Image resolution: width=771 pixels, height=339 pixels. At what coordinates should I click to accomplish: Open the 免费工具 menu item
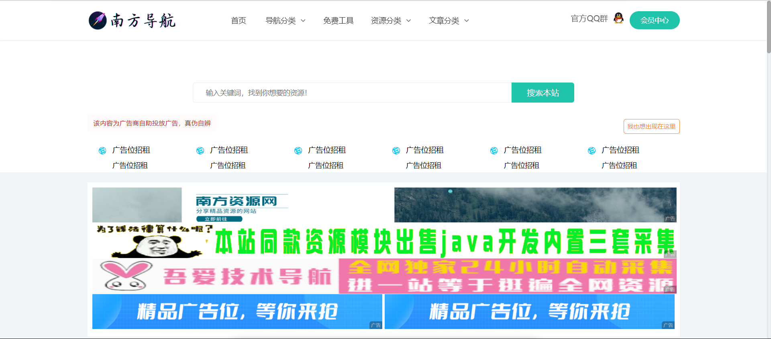point(338,20)
